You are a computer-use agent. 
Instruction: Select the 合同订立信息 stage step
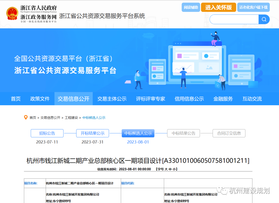pyautogui.click(x=229, y=133)
